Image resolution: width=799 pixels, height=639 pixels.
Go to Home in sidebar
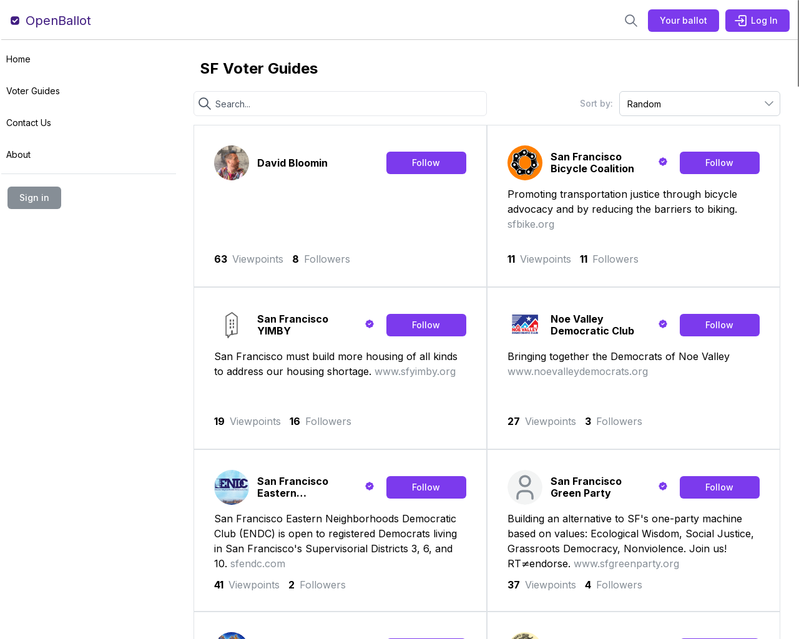(x=18, y=59)
